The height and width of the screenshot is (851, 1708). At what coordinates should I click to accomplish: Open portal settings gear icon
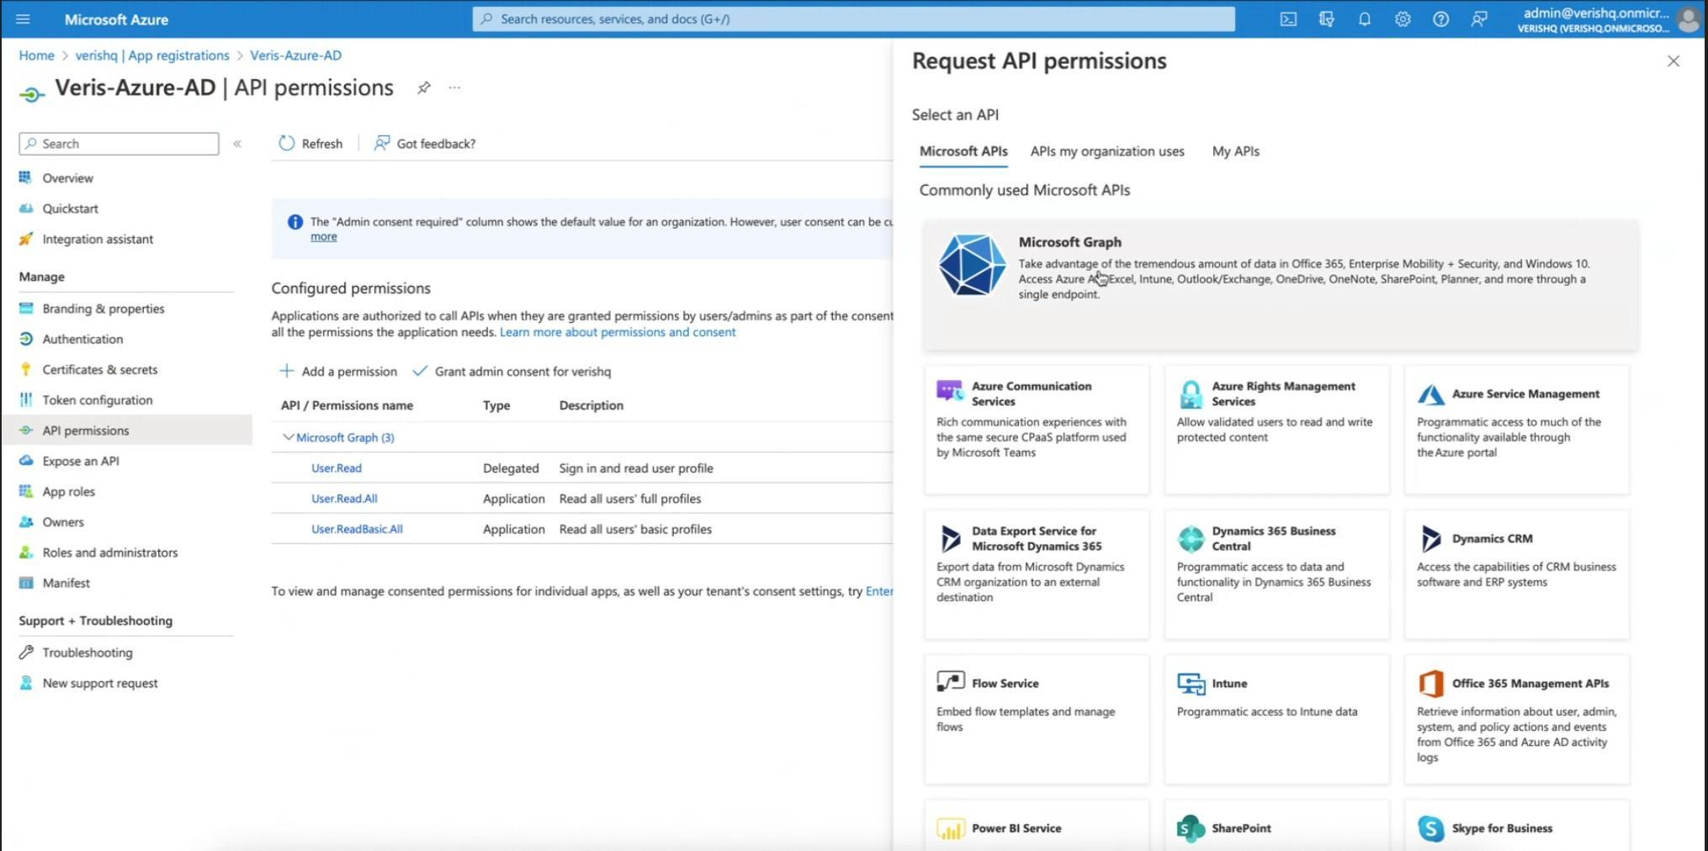coord(1402,19)
